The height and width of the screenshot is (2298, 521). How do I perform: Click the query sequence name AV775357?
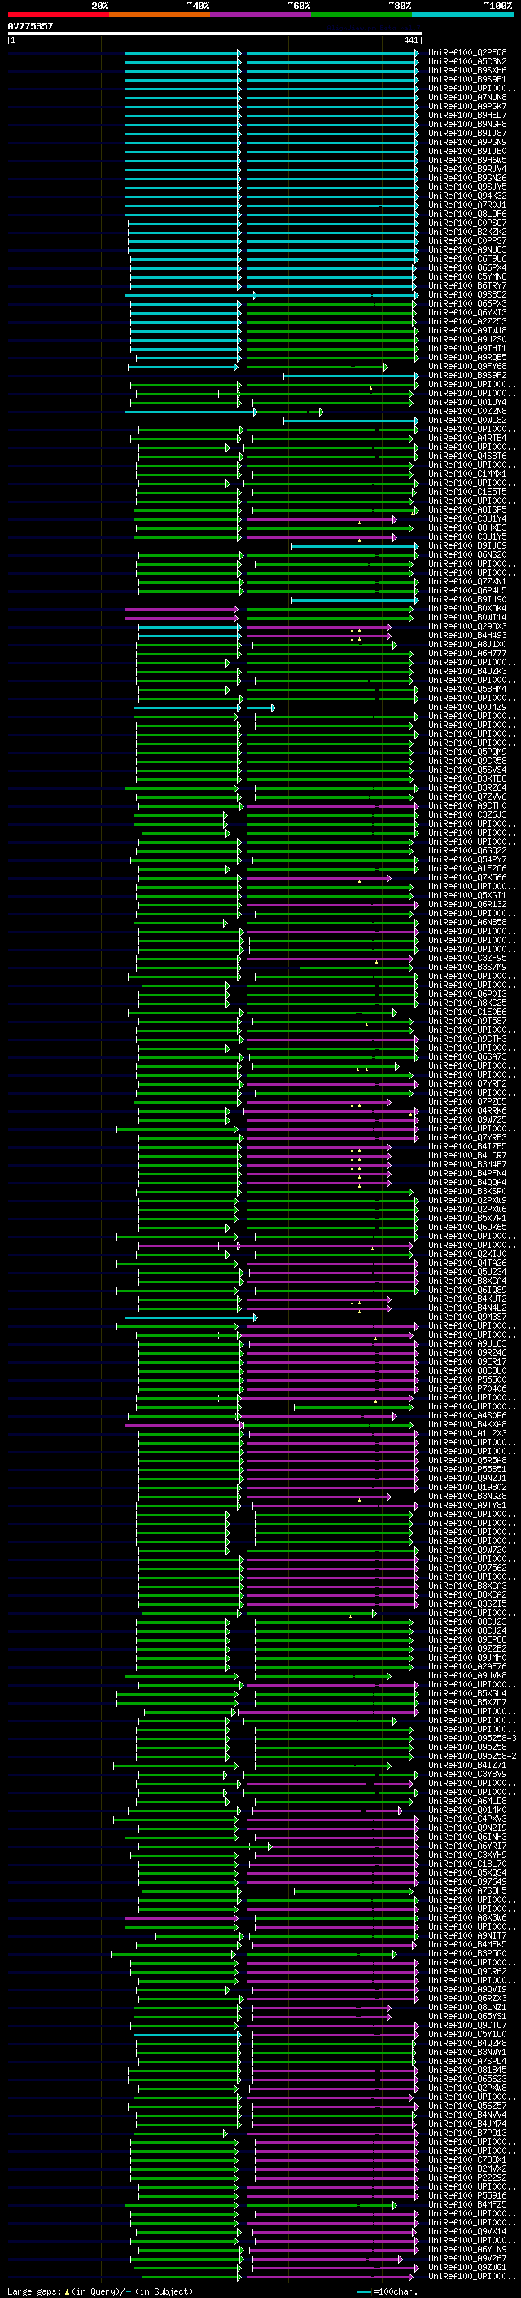[30, 26]
